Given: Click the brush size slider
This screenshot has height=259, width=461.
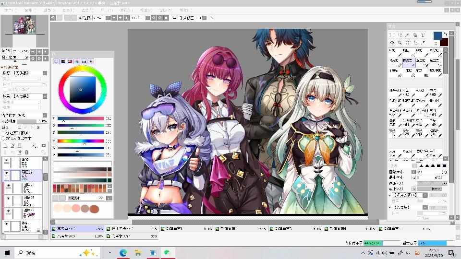Looking at the screenshot, I should (x=432, y=172).
